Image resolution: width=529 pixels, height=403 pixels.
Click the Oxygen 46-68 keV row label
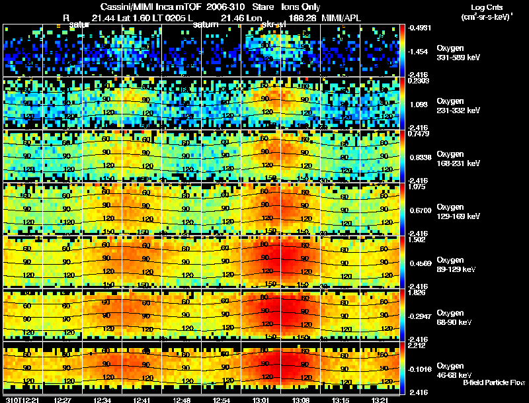(454, 371)
